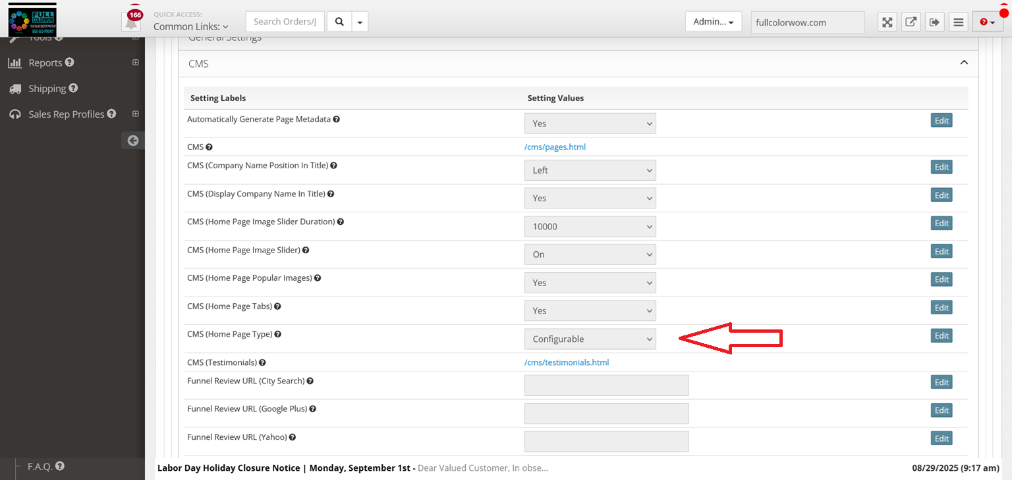Viewport: 1012px width, 480px height.
Task: Show help for CMS (Home Page Type)
Action: pos(278,334)
